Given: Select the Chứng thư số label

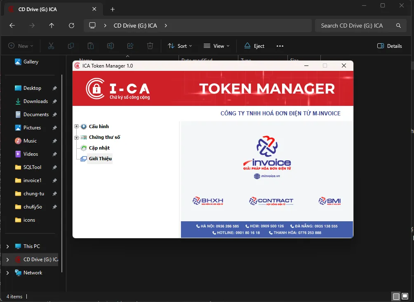Looking at the screenshot, I should 105,138.
